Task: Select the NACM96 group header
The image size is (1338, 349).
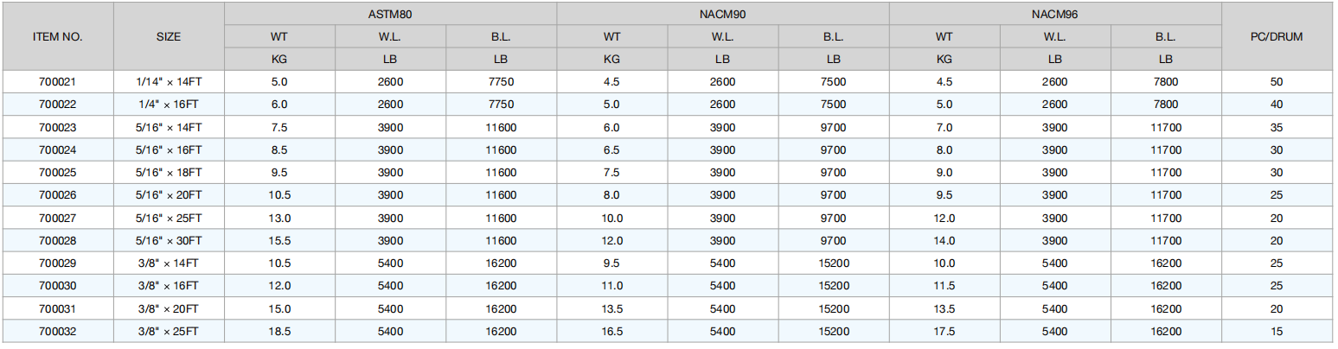Action: pos(1054,15)
